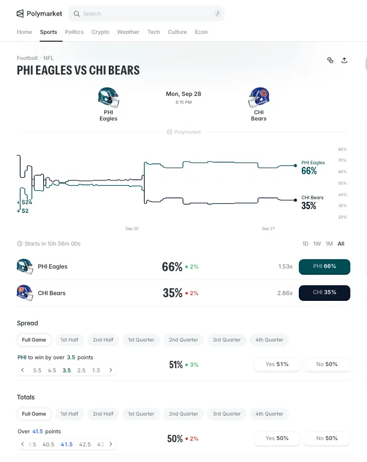Open the Crypto tab

(100, 32)
